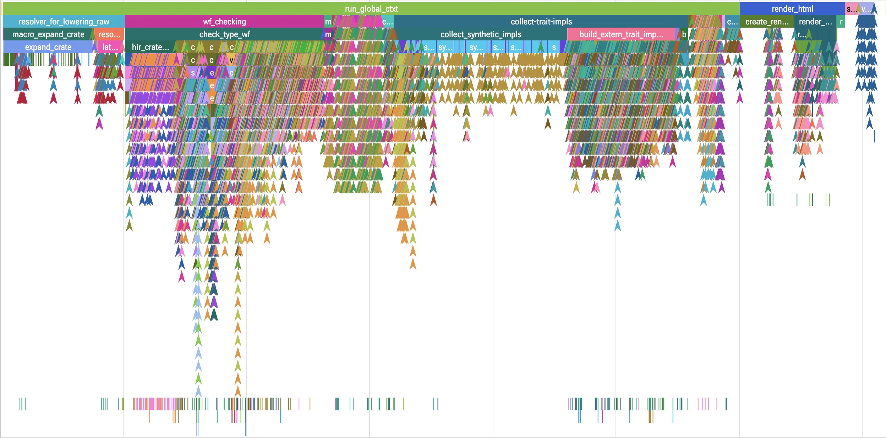The image size is (886, 438).
Task: Click the purple 'e' frame
Action: click(212, 73)
